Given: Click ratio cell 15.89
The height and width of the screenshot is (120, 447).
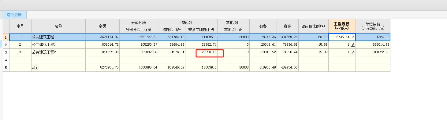Looking at the screenshot, I should (x=313, y=45).
